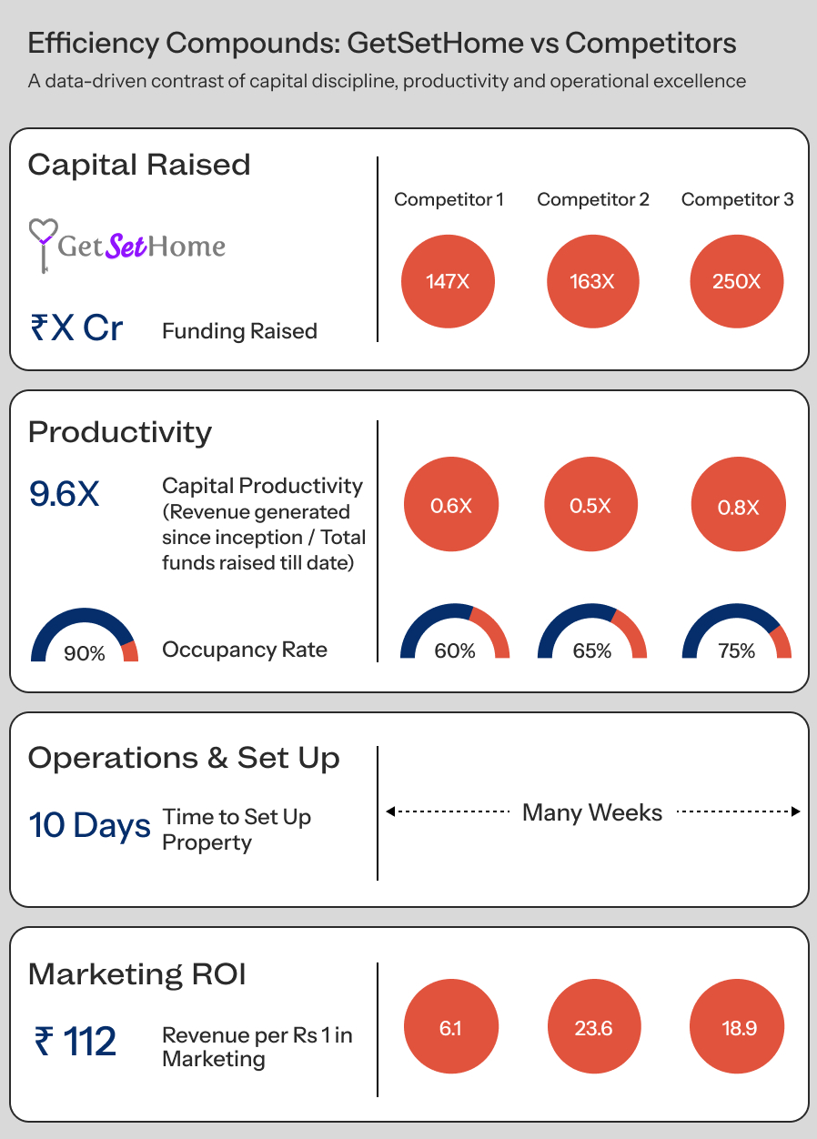This screenshot has width=817, height=1139.
Task: Click the 147X Competitor 1 circle
Action: (x=448, y=281)
